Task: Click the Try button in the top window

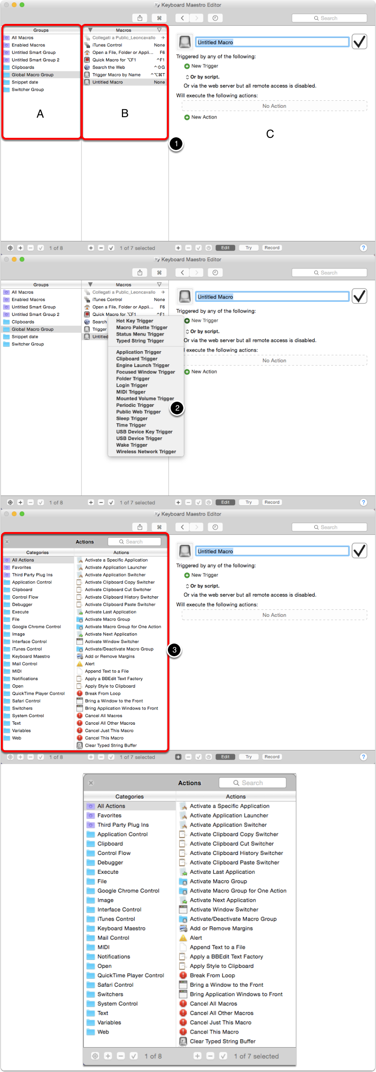Action: 249,248
